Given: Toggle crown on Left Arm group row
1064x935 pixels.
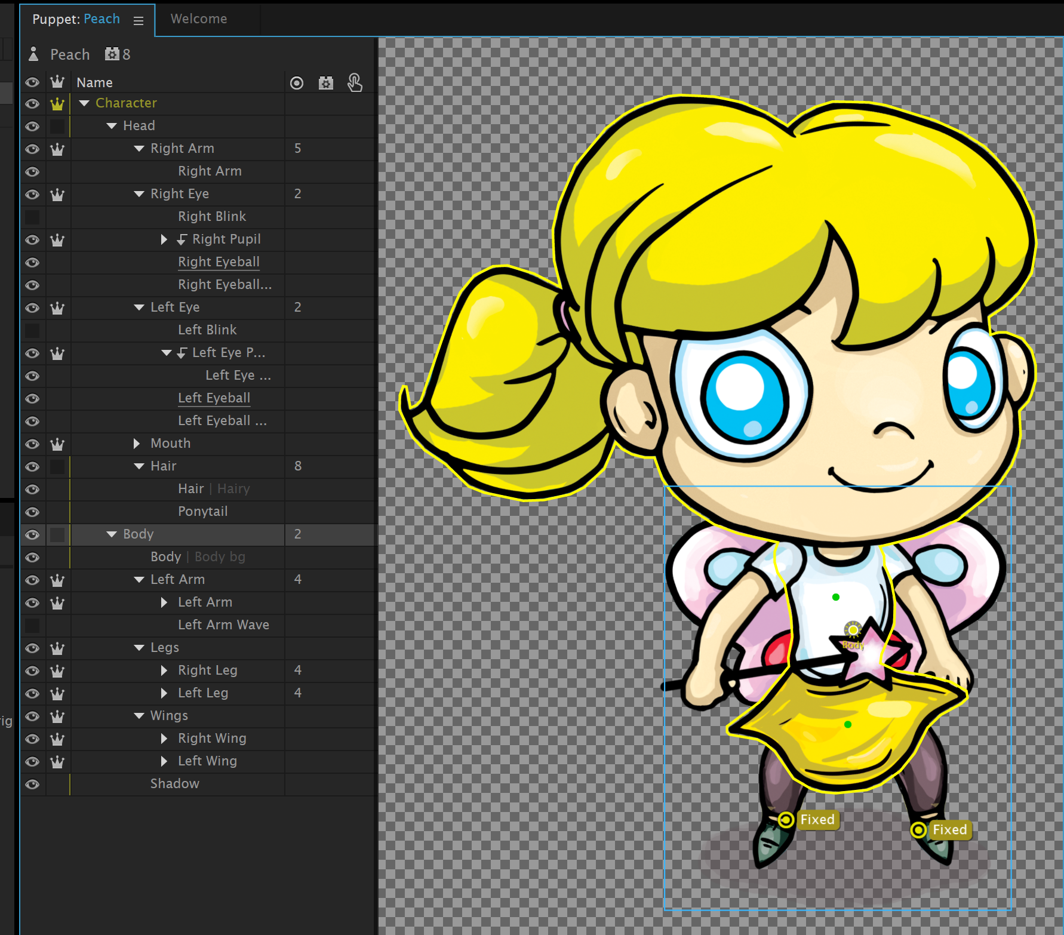Looking at the screenshot, I should coord(57,580).
